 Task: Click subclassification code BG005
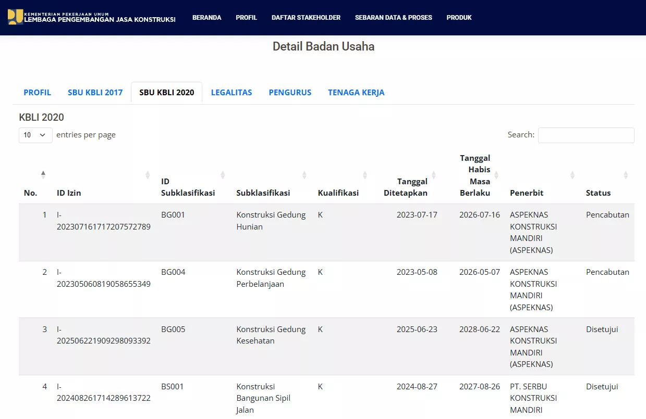(173, 329)
